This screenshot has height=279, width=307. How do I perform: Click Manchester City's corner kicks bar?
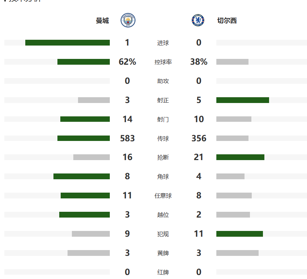[82, 176]
